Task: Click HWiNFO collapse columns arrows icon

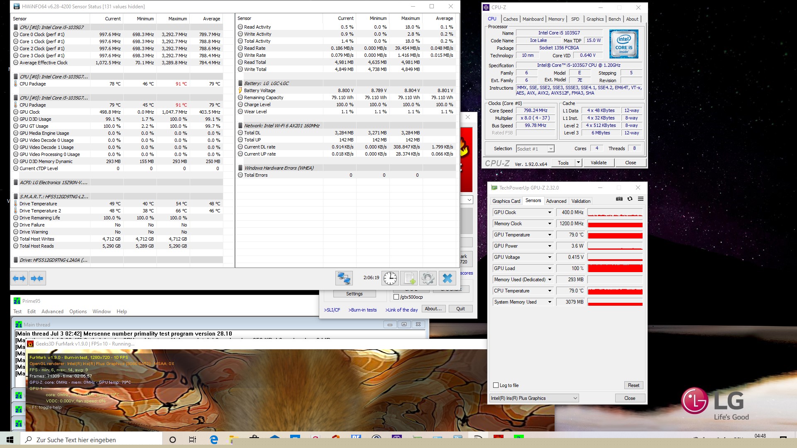Action: pyautogui.click(x=37, y=278)
